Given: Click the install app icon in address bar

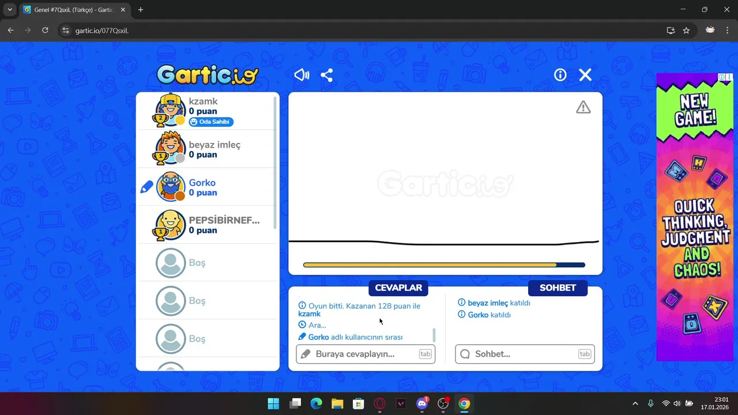Looking at the screenshot, I should click(671, 31).
